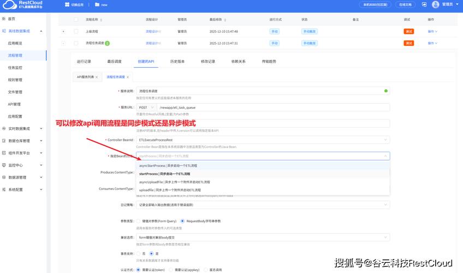This screenshot has height=273, width=463.
Task: Click the 切换应用 grid icon in header
Action: pos(67,4)
